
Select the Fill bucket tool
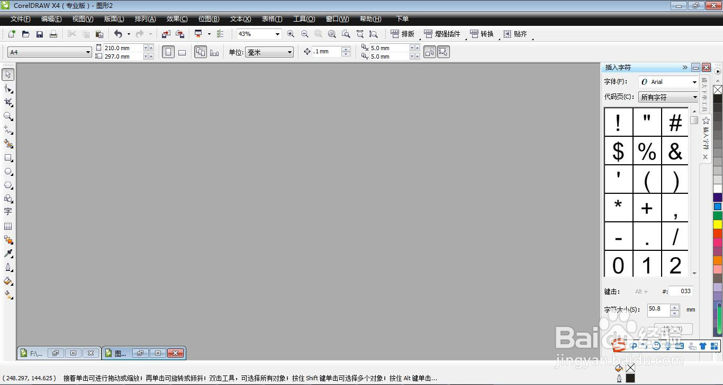click(8, 281)
